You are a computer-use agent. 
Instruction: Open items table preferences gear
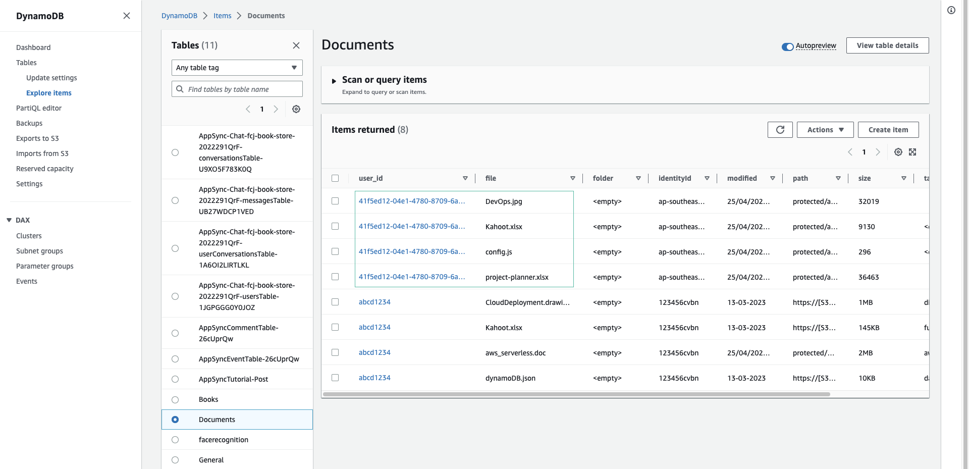[898, 152]
